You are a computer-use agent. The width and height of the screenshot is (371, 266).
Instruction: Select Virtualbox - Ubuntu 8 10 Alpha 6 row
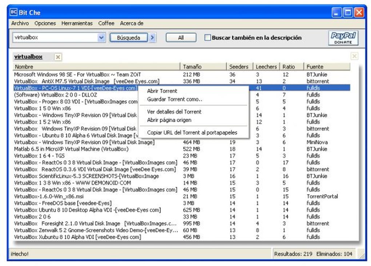(x=76, y=136)
